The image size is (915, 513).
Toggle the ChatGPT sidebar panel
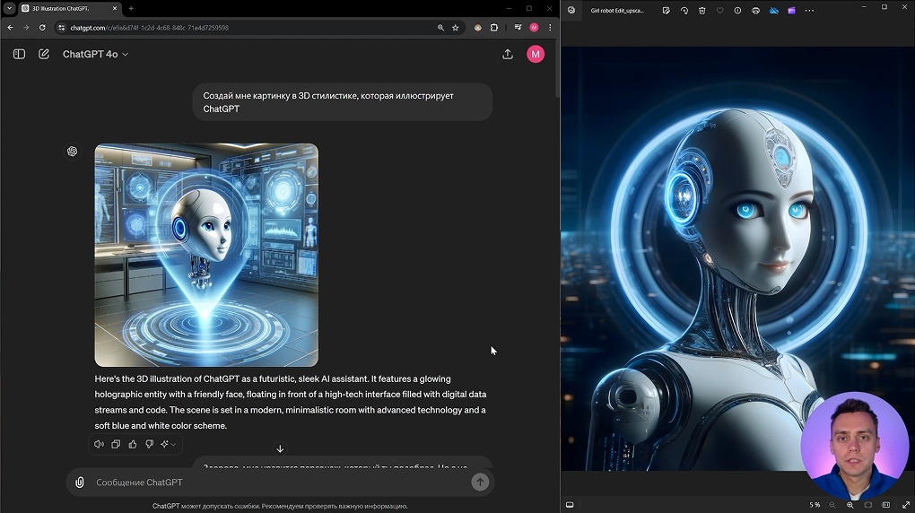click(19, 55)
